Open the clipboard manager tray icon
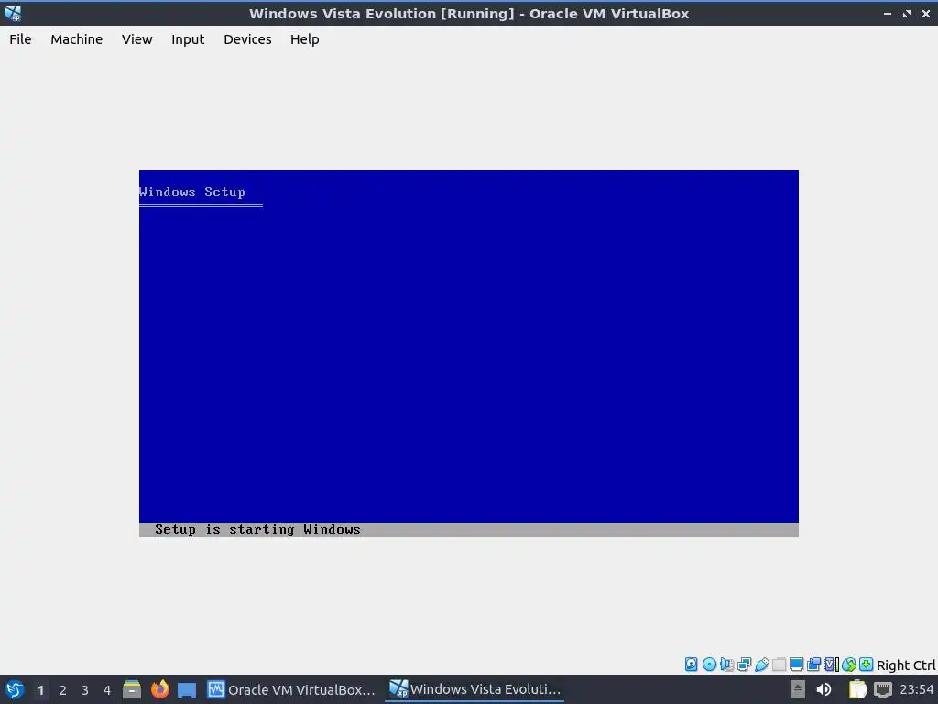The image size is (938, 704). [x=857, y=689]
